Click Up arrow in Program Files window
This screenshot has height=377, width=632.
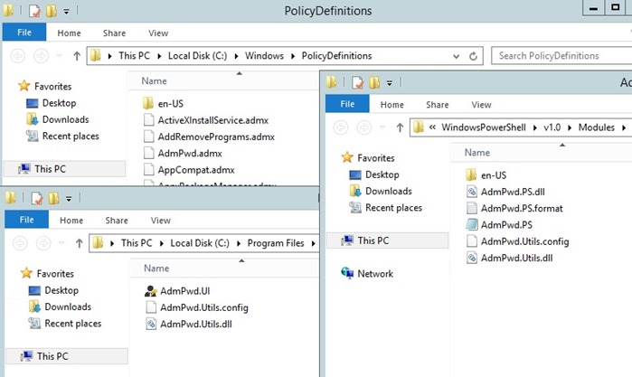click(x=80, y=243)
